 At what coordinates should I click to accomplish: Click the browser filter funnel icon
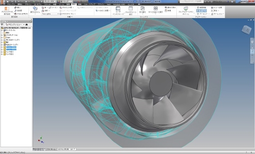[x=2, y=25]
